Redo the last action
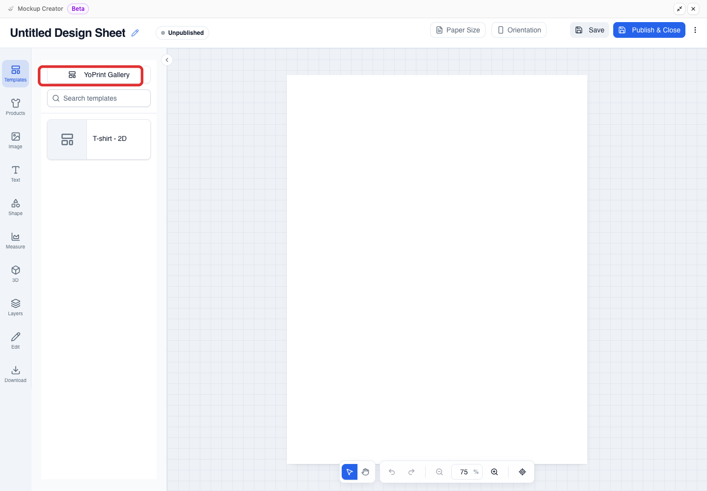The height and width of the screenshot is (491, 707). pyautogui.click(x=411, y=472)
